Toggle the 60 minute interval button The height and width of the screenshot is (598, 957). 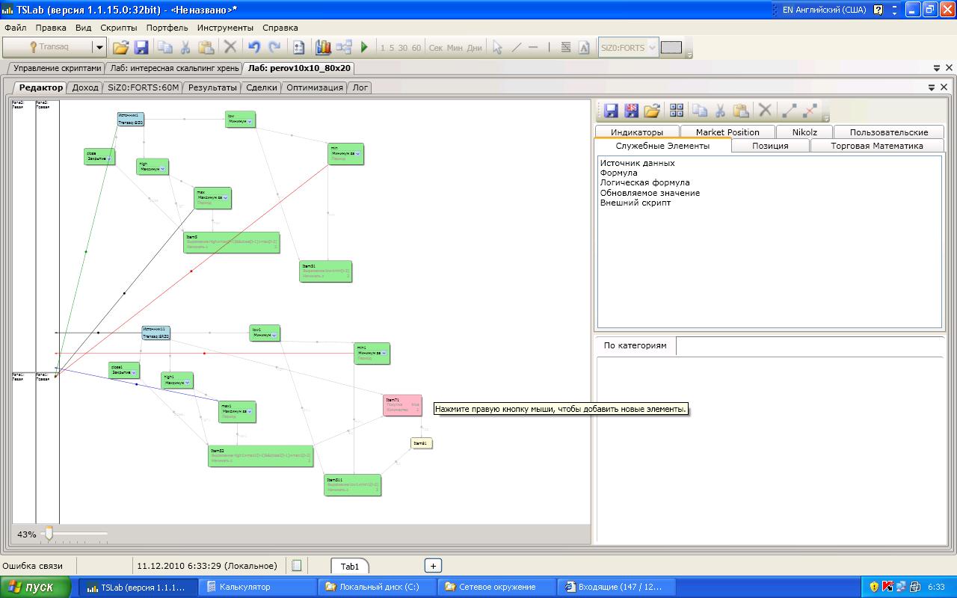[x=416, y=47]
